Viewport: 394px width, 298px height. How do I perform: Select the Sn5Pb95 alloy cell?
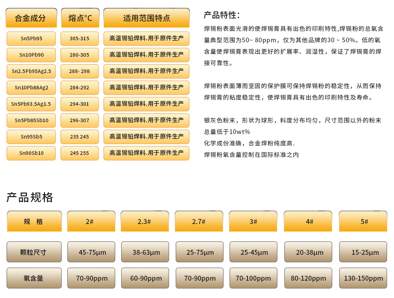click(31, 39)
